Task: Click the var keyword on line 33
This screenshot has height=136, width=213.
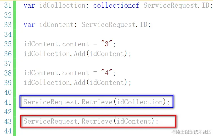Action: [x=29, y=25]
